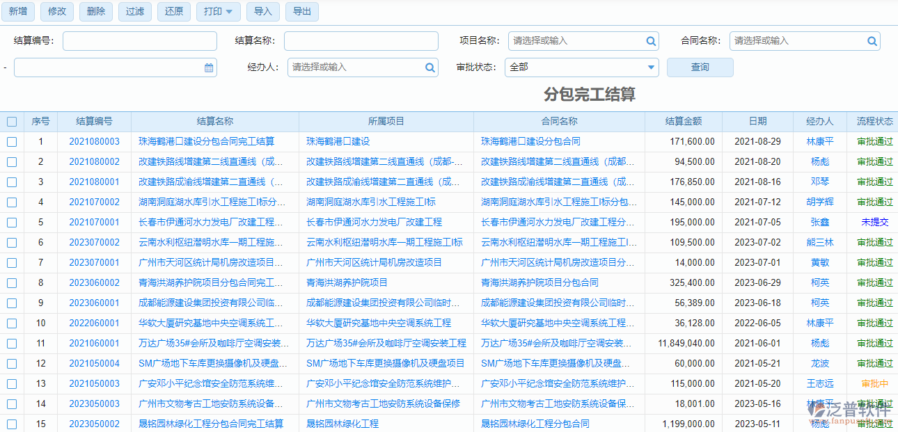Click inside the 结算编号 input field

pos(139,41)
